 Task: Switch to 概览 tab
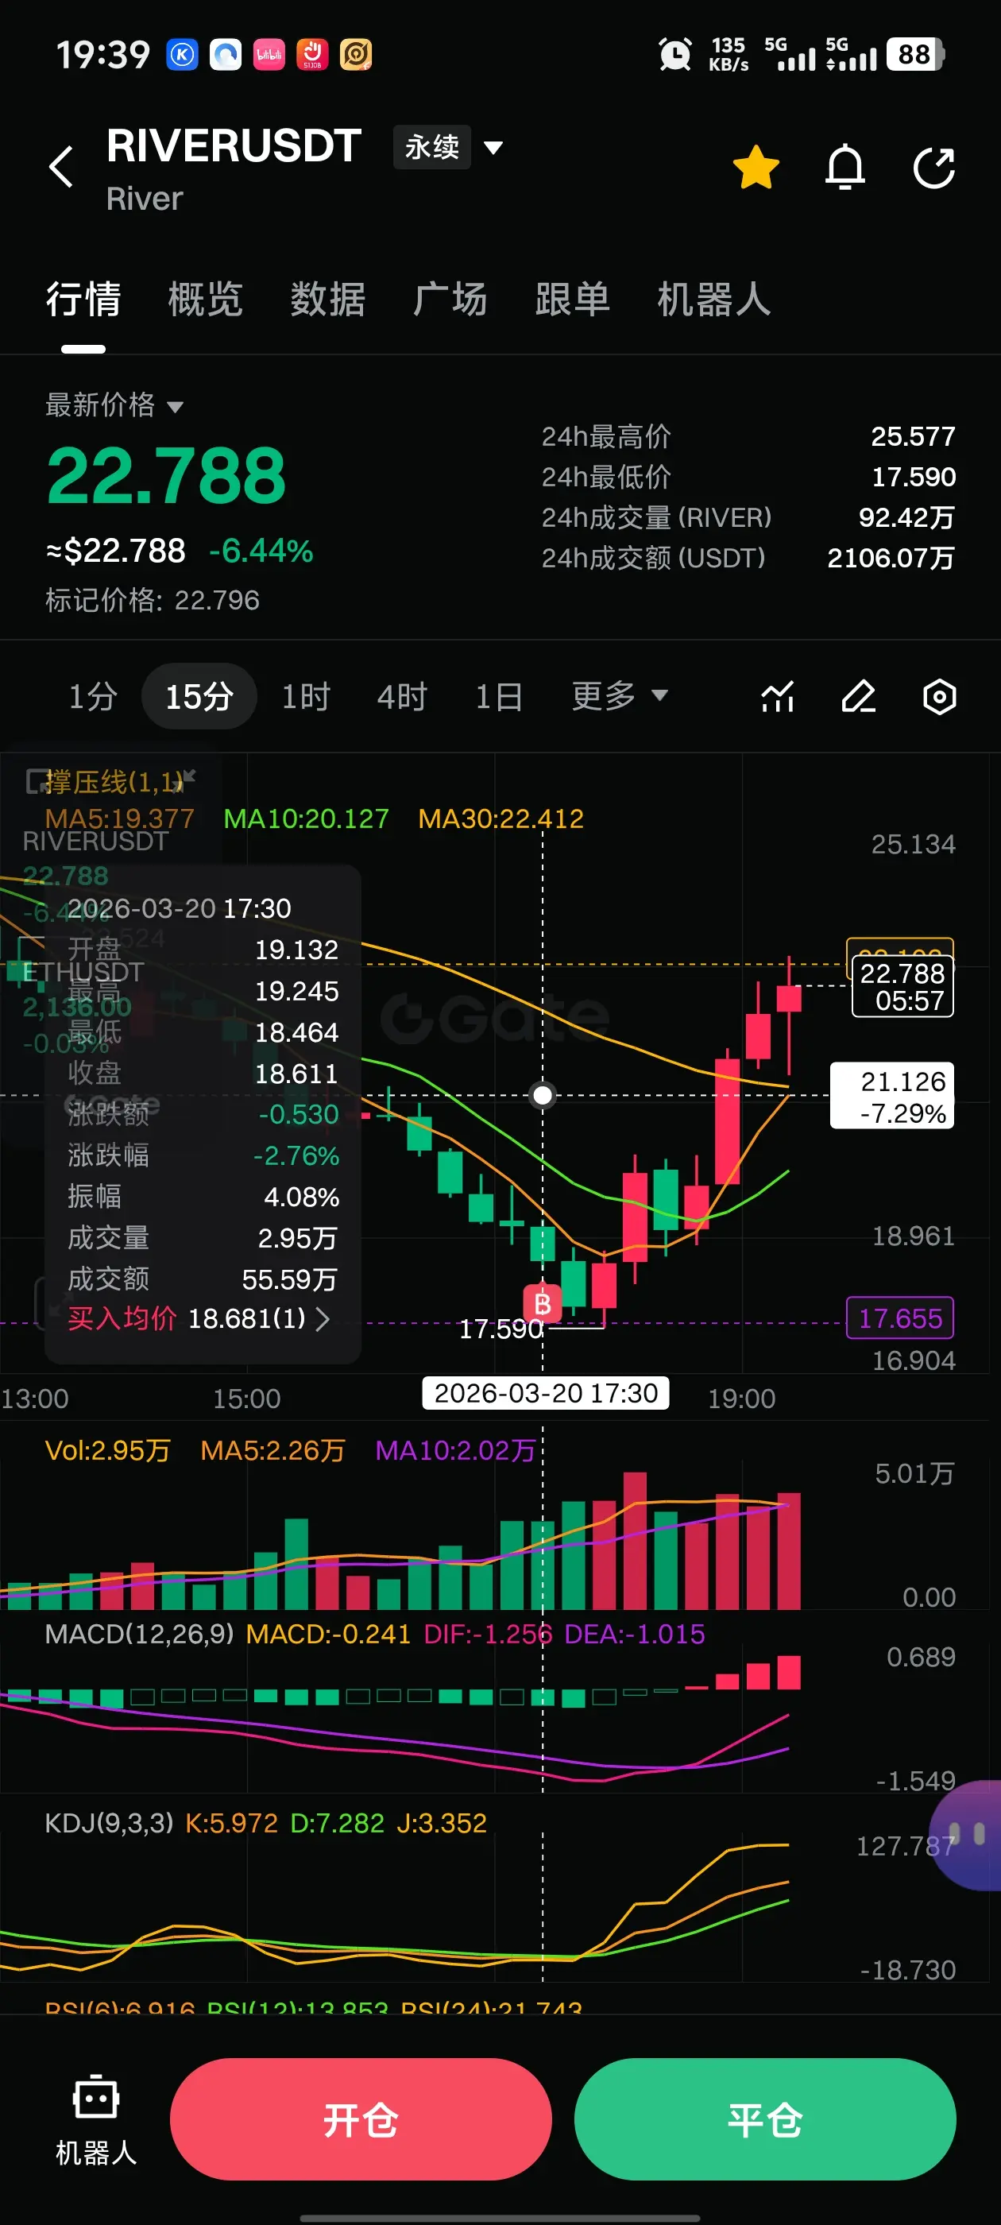coord(205,300)
